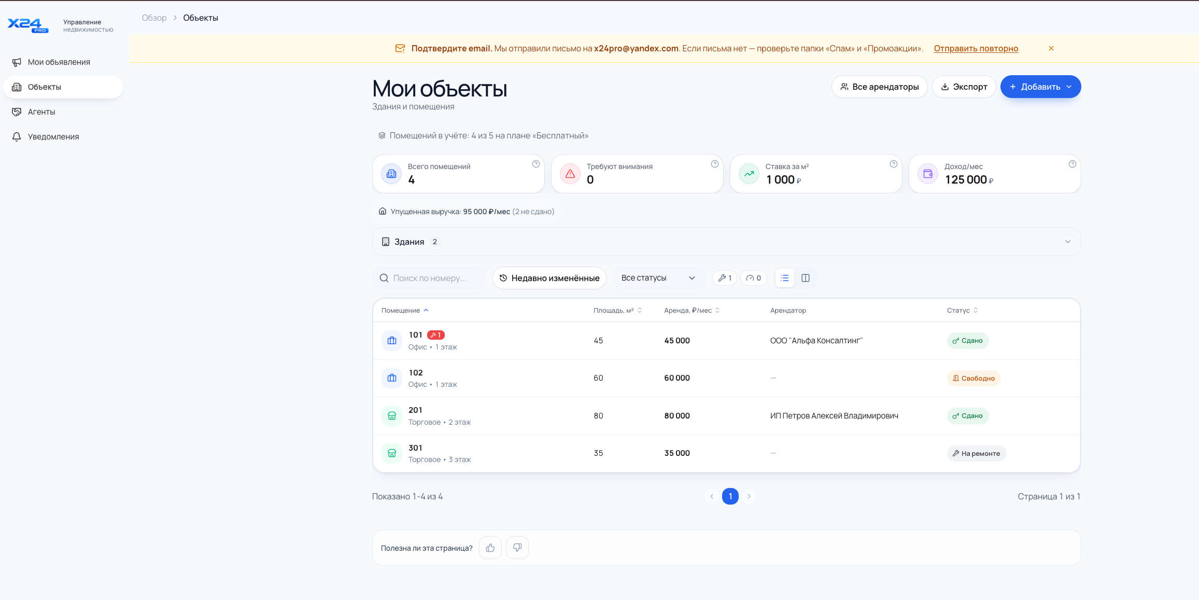The height and width of the screenshot is (600, 1199).
Task: Open Мои объявления in sidebar
Action: pos(63,62)
